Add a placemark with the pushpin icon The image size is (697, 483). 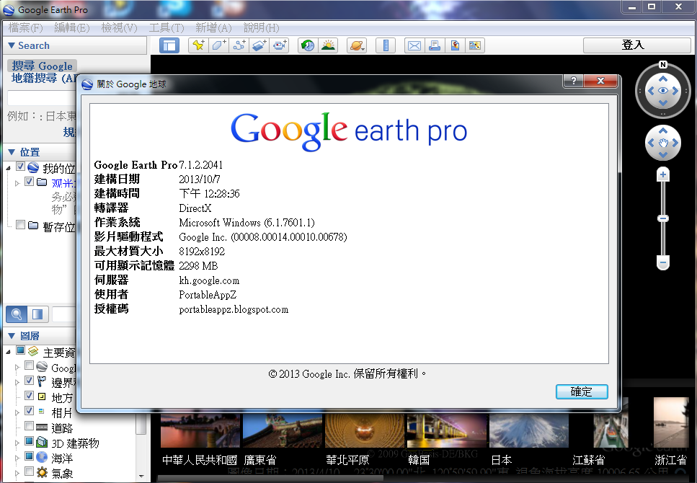[198, 45]
